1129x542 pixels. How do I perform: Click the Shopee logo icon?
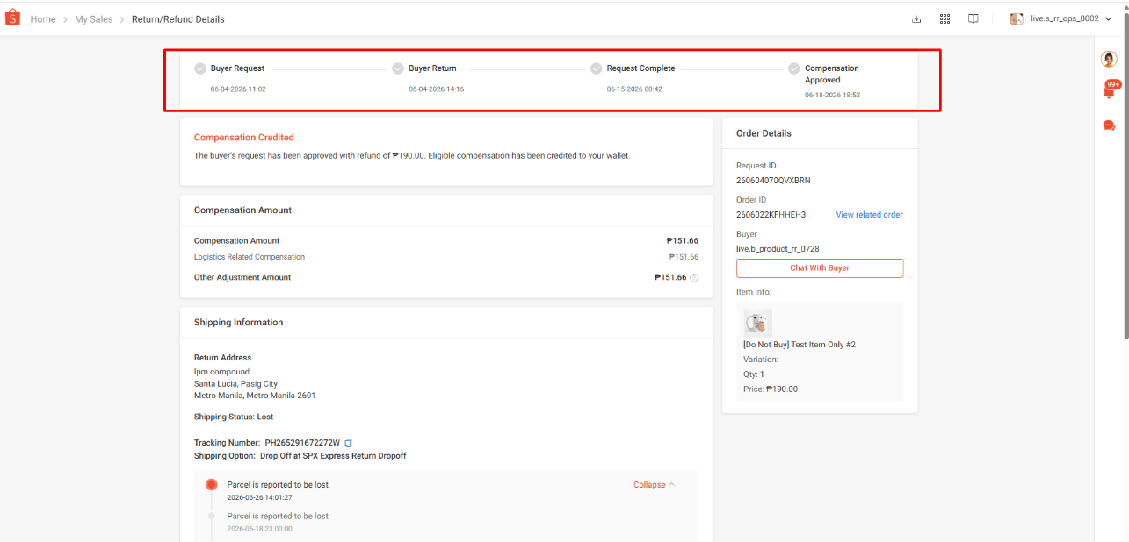coord(12,18)
